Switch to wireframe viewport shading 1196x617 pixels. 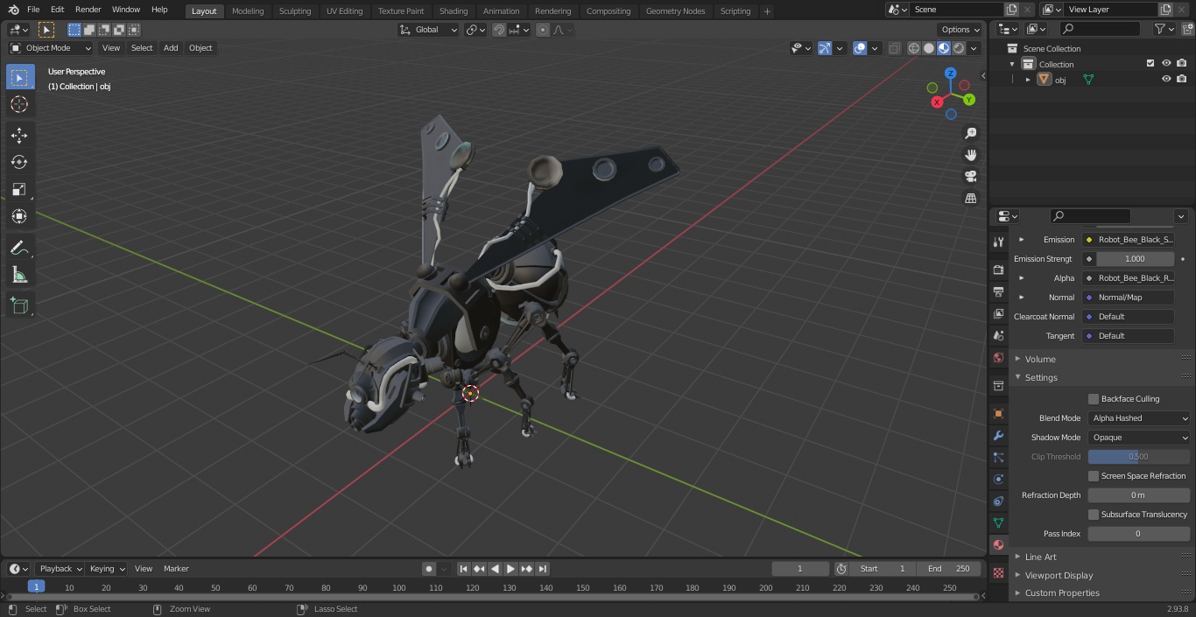tap(914, 48)
